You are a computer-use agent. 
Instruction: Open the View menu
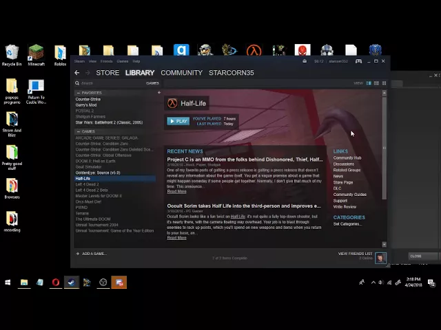(92, 61)
